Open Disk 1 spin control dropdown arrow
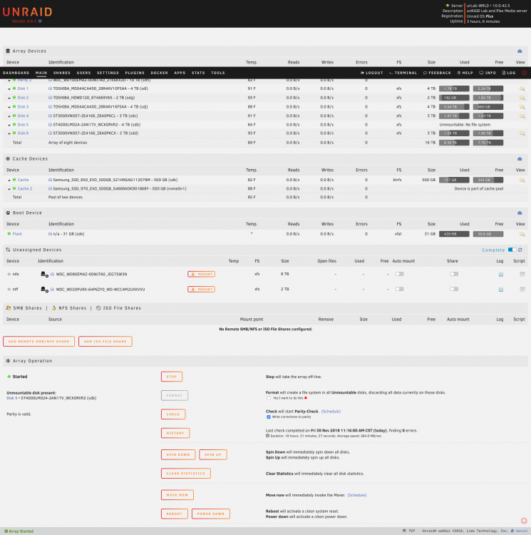 tap(9, 89)
